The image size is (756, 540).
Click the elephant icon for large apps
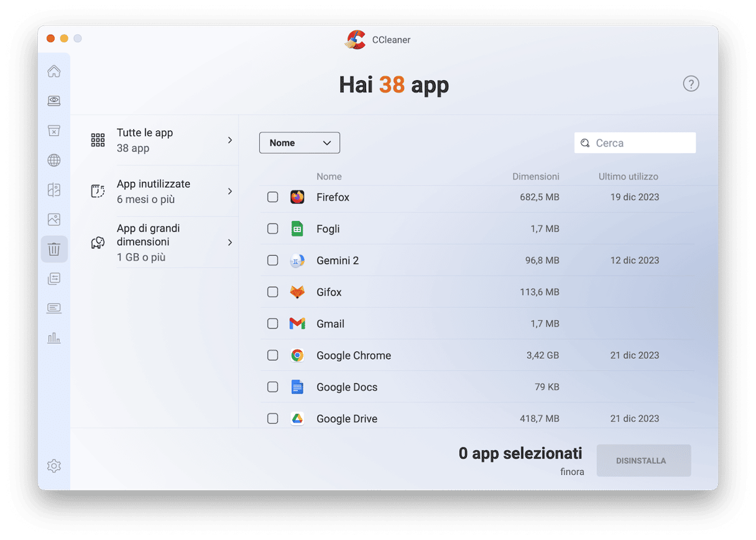[98, 243]
